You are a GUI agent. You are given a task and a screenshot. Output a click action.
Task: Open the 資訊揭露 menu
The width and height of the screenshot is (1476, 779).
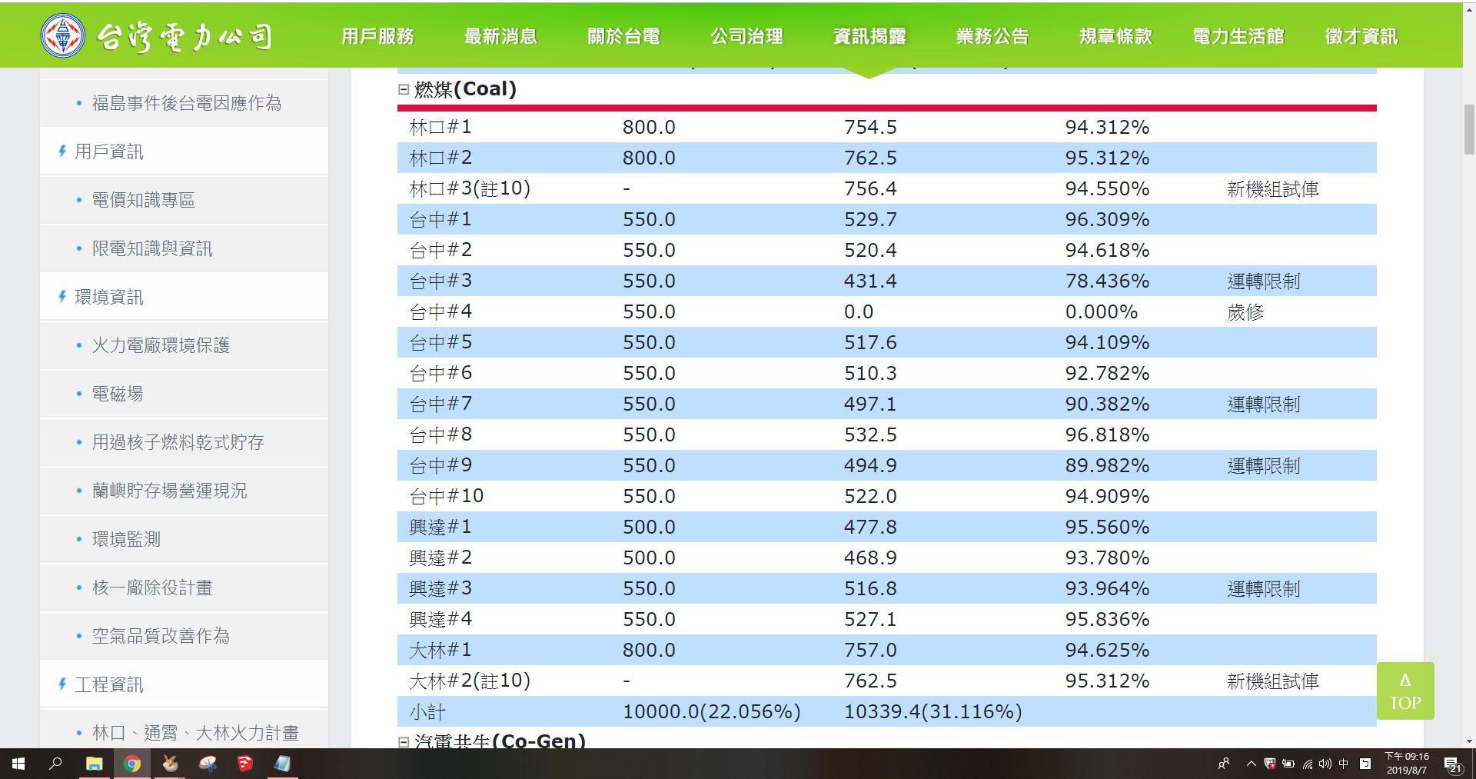(869, 36)
